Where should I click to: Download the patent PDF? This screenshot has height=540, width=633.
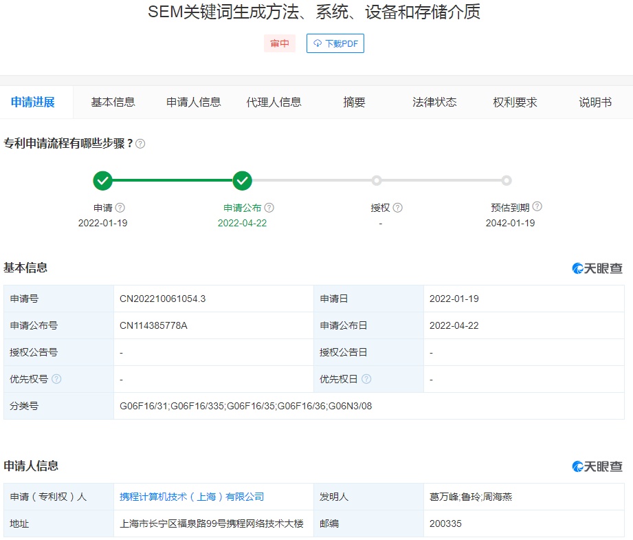(x=335, y=43)
